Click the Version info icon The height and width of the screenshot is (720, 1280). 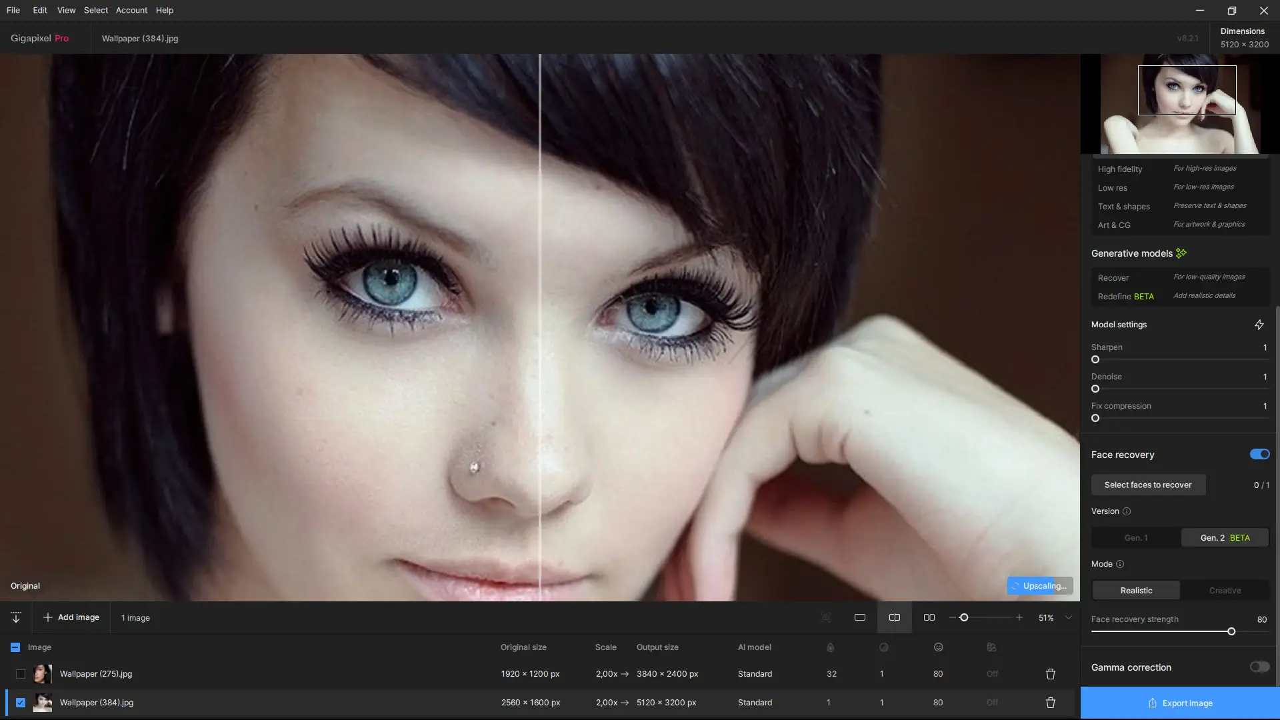[x=1127, y=511]
